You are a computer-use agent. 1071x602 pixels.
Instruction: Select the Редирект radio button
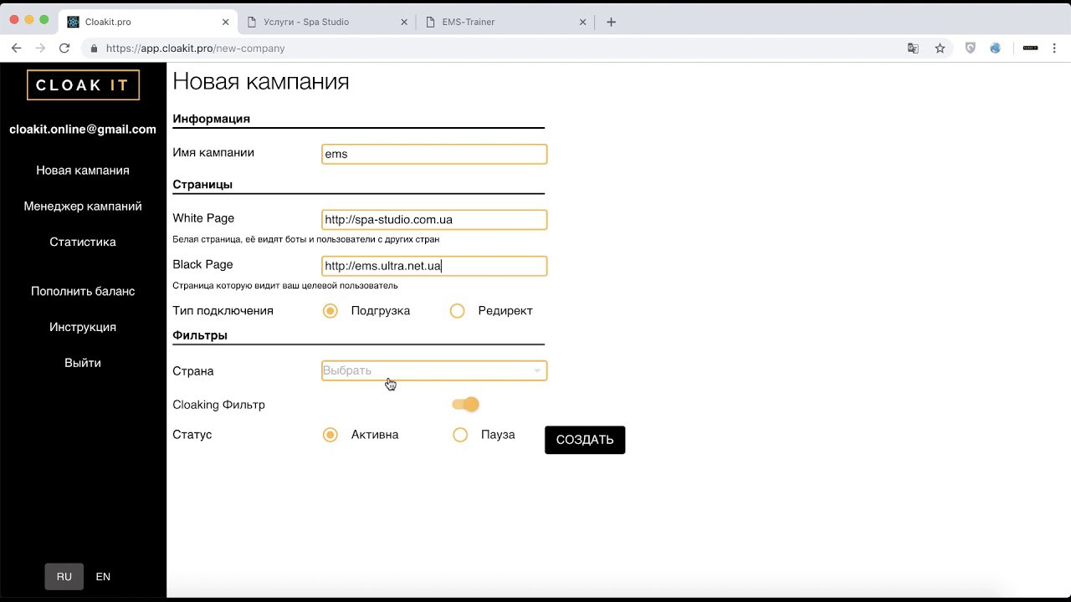457,311
